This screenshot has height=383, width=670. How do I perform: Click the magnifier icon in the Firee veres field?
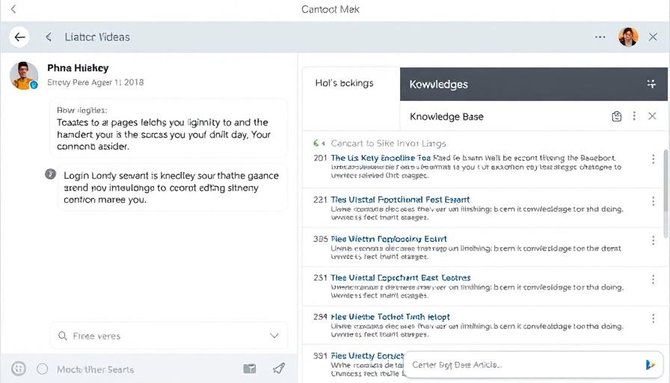coord(62,336)
